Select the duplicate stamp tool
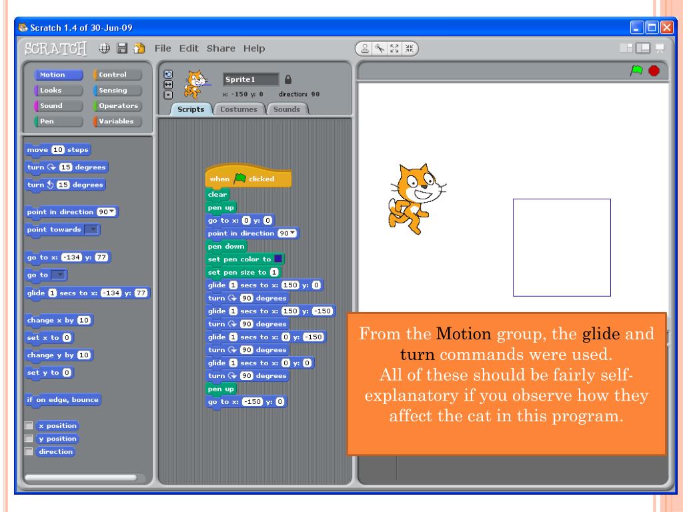This screenshot has width=683, height=512. click(x=365, y=48)
